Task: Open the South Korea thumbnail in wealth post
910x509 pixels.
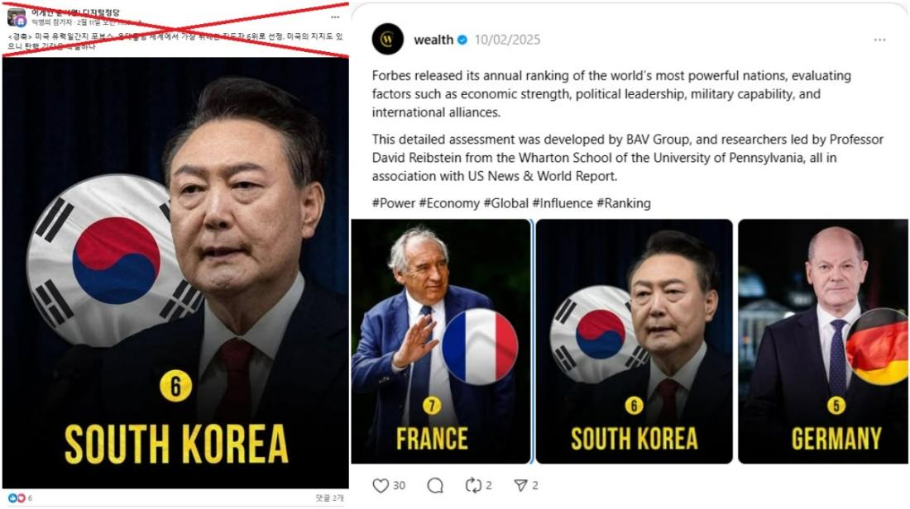Action: click(634, 340)
